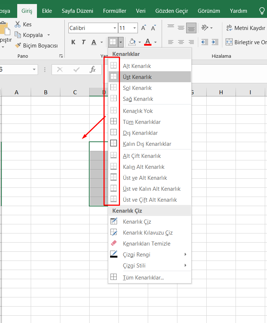Click column header H
Screen dimensions: 267x323
click(221, 92)
